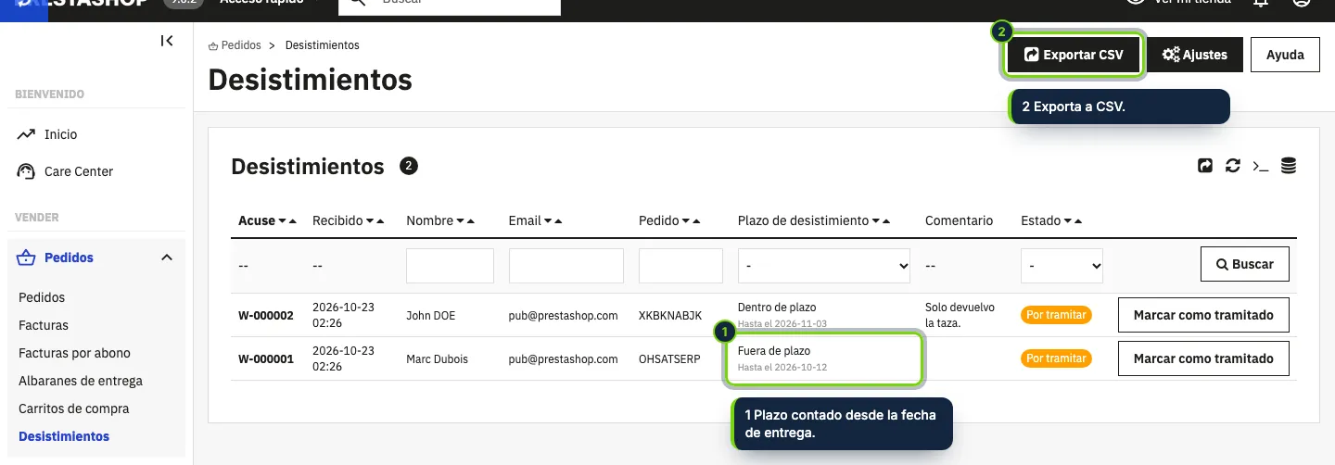Click the Plazo de desistimiento down sort arrow
Viewport: 1335px width, 465px height.
(x=875, y=221)
